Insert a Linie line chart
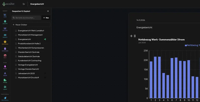The width and height of the screenshot is (200, 102). point(5,15)
